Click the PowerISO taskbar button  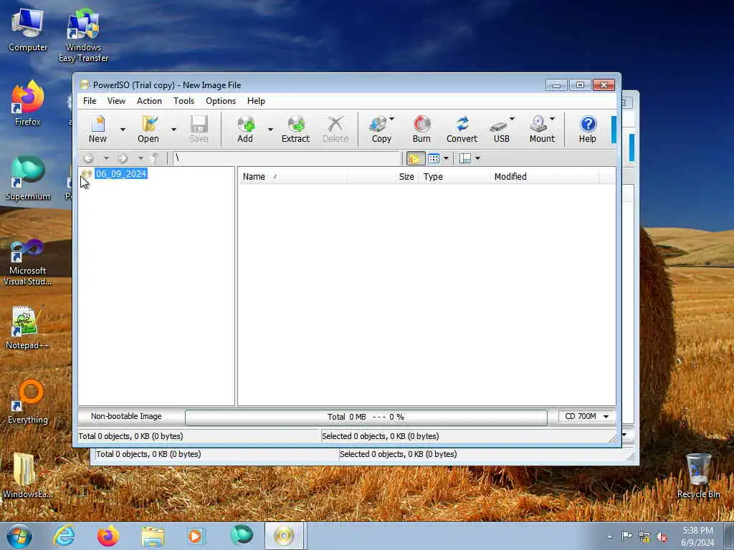[284, 536]
